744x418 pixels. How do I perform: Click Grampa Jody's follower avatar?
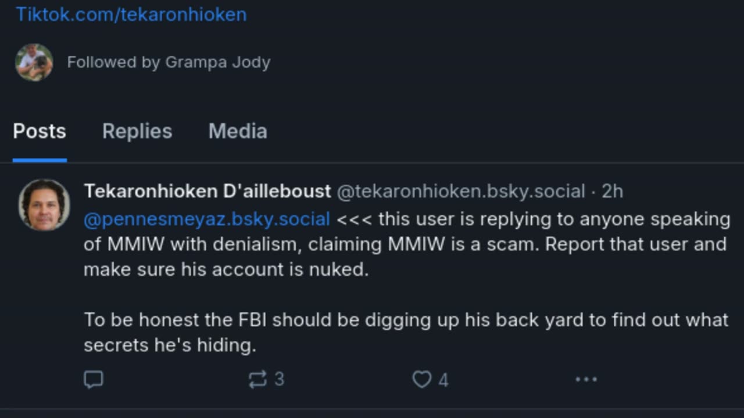pyautogui.click(x=34, y=62)
